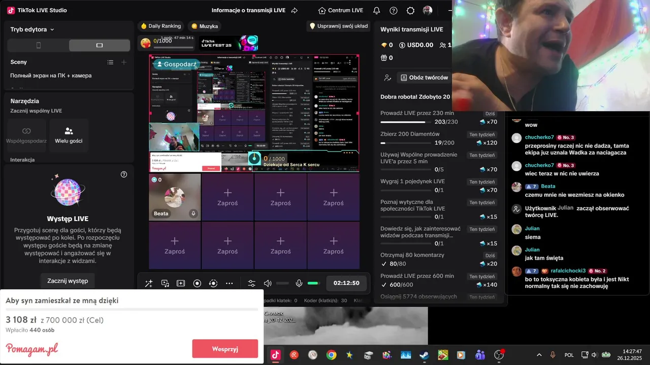Switch to portrait phone layout mode
The height and width of the screenshot is (365, 650).
[39, 45]
